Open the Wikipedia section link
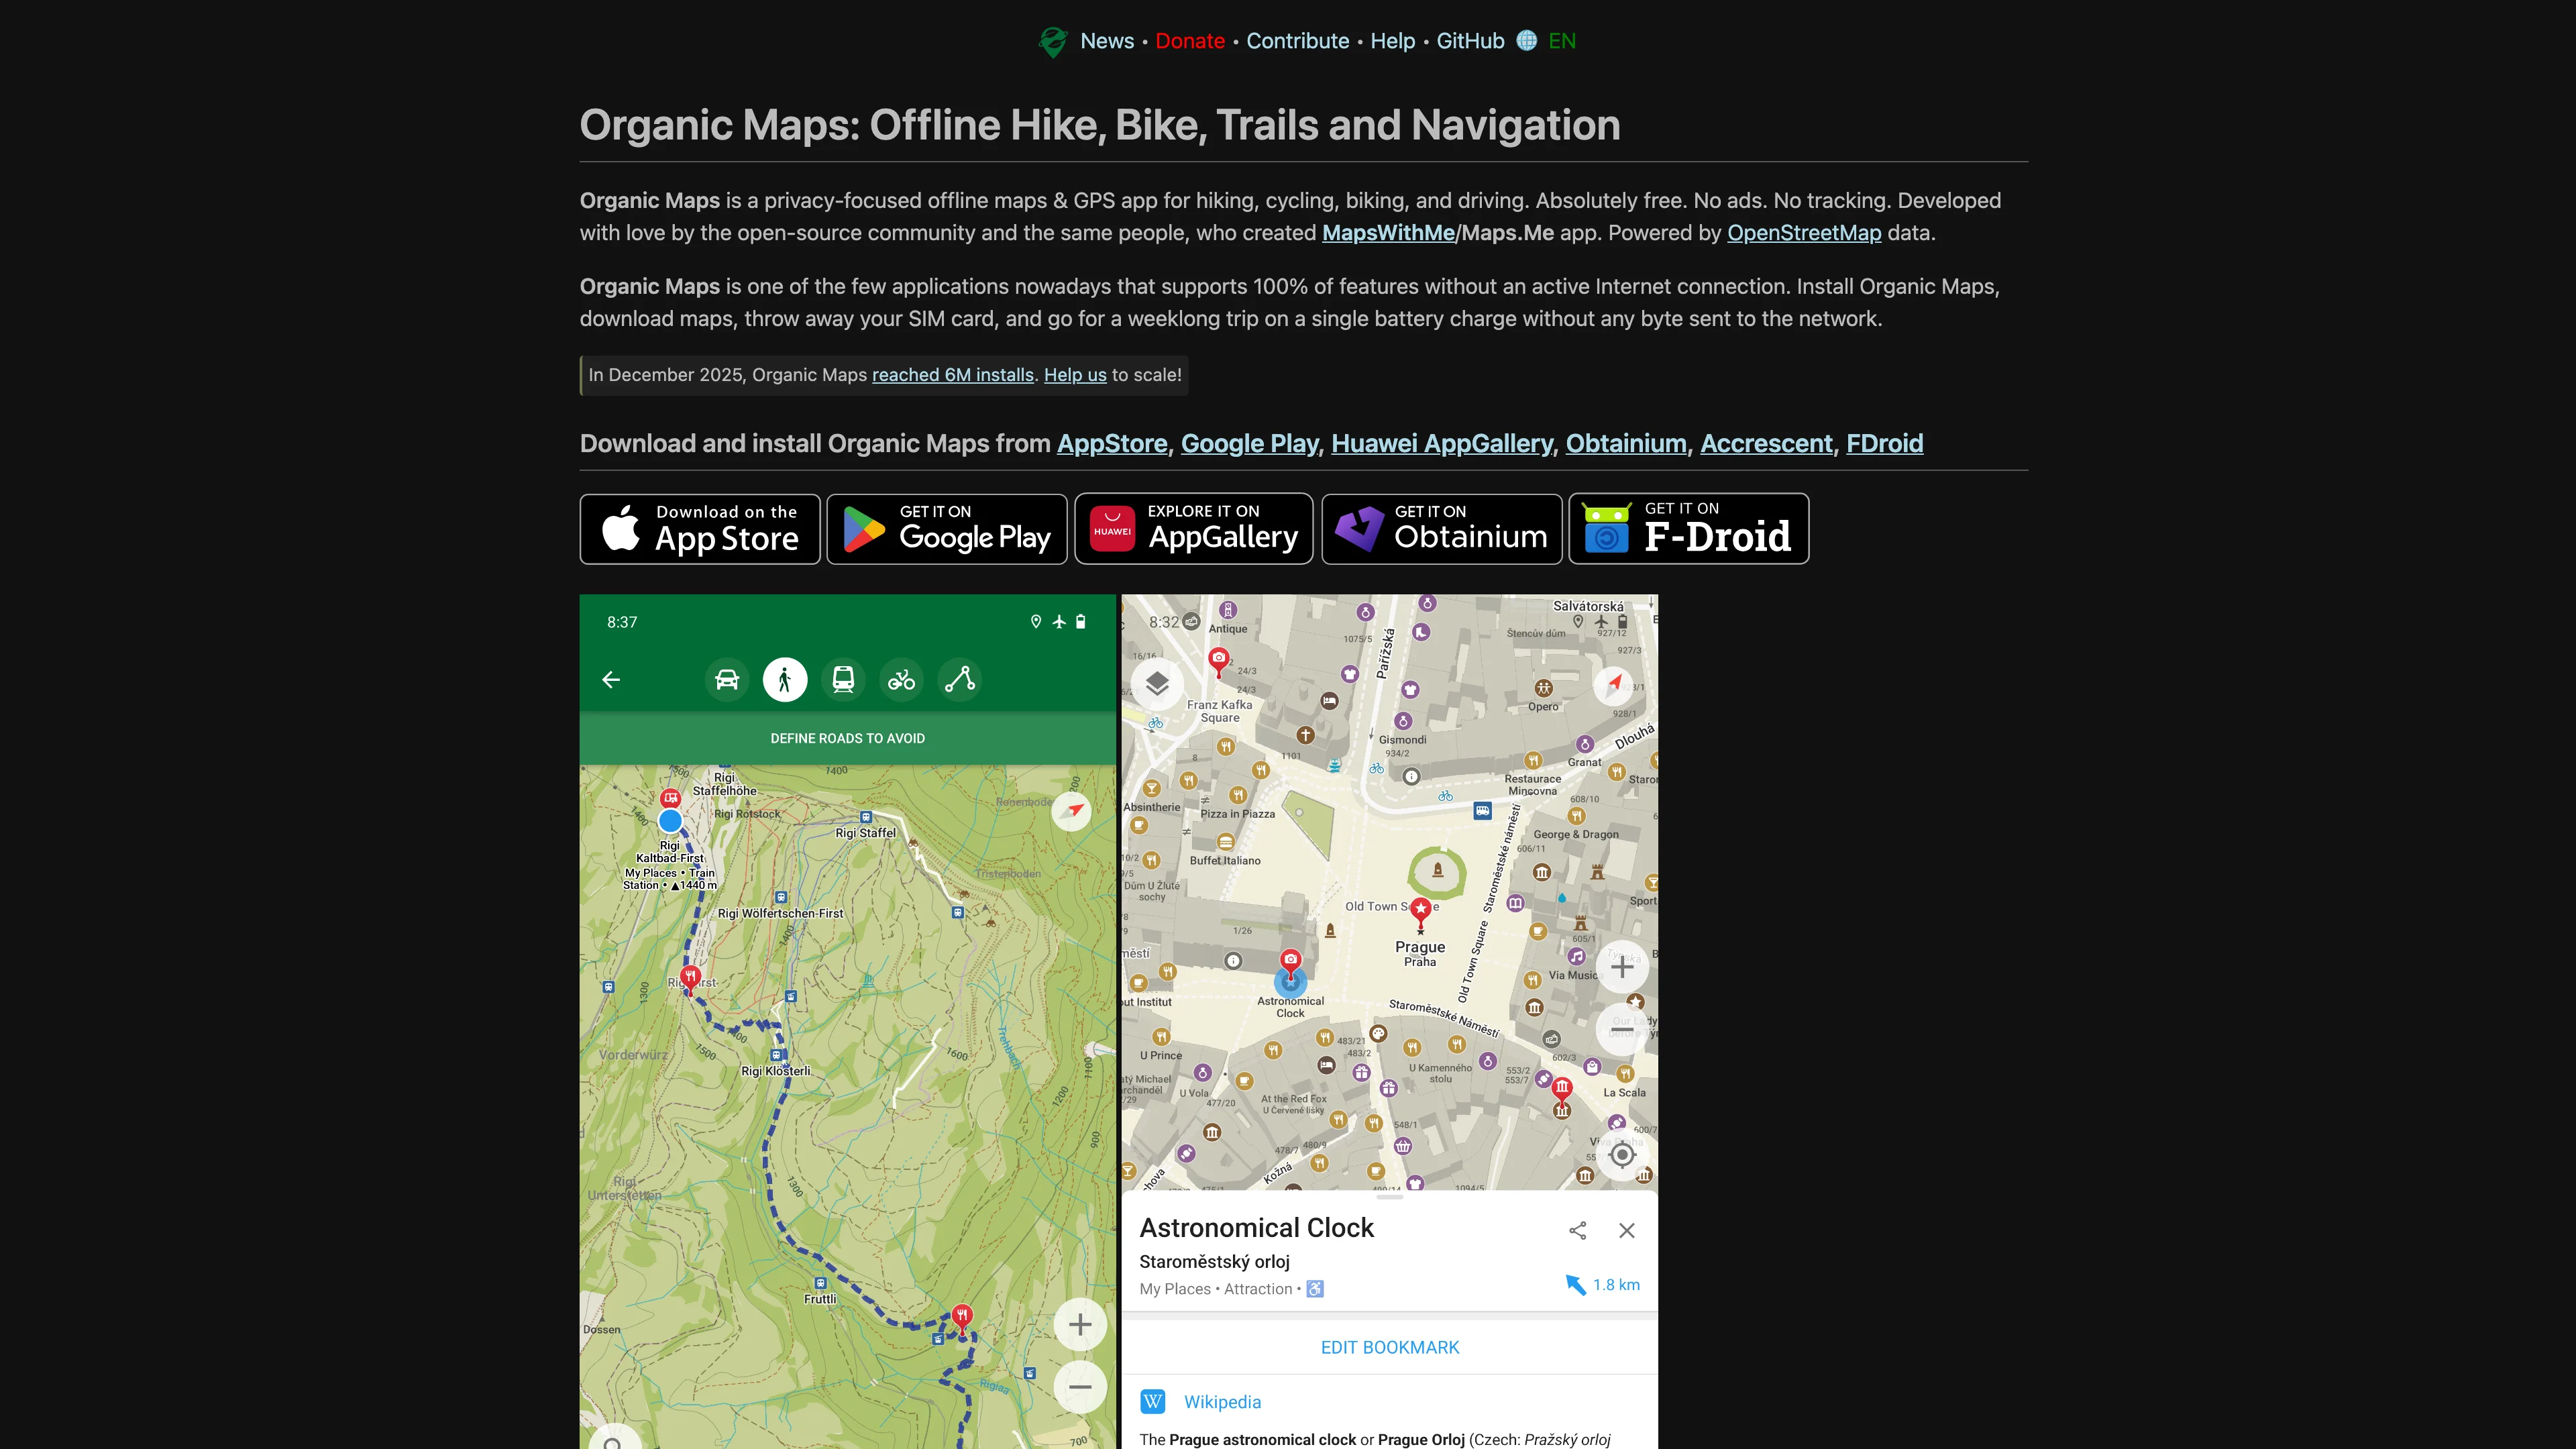This screenshot has height=1449, width=2576. pos(1222,1402)
